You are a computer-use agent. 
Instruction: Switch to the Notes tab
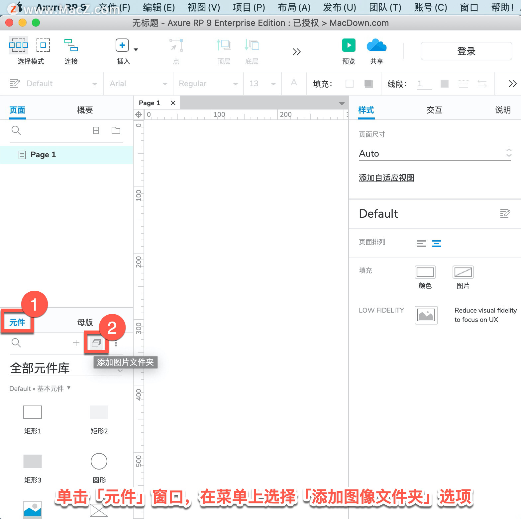503,110
